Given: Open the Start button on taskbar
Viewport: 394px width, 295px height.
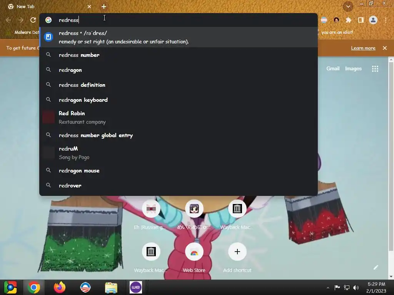Looking at the screenshot, I should coord(10,287).
